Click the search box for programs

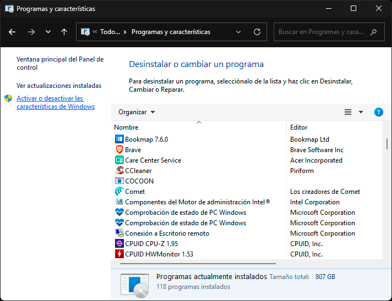[x=329, y=32]
